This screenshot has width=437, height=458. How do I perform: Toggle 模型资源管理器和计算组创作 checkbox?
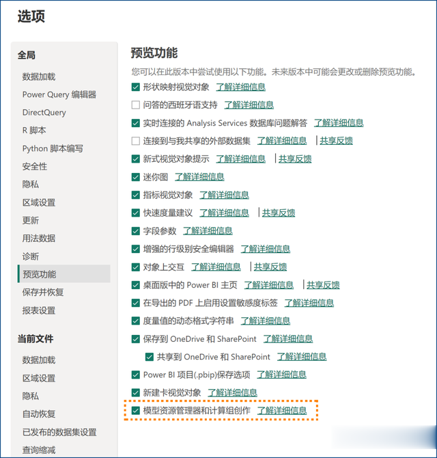click(x=136, y=411)
